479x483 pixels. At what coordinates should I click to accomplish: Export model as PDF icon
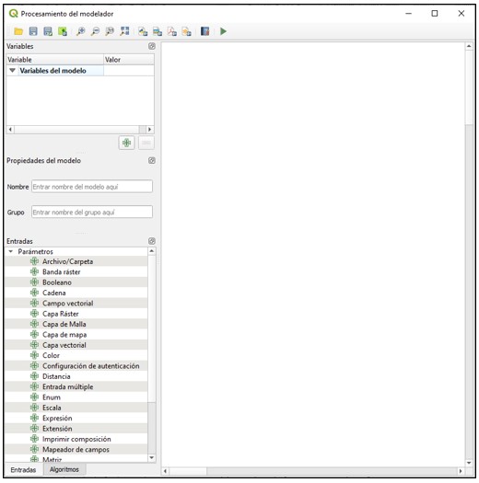tap(172, 31)
